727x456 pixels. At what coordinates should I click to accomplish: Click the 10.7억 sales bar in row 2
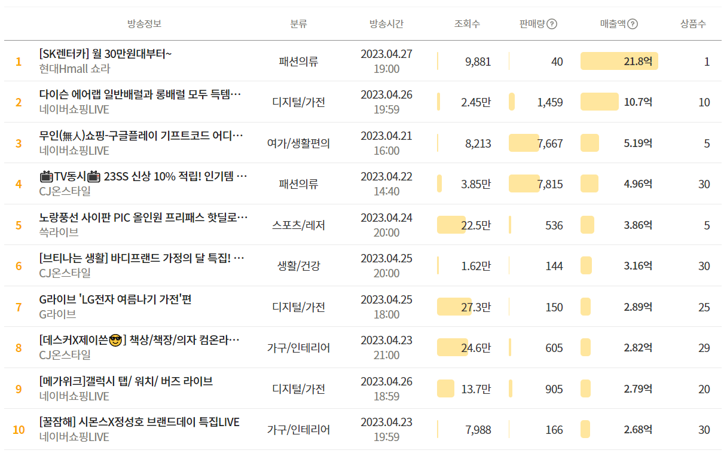(600, 102)
